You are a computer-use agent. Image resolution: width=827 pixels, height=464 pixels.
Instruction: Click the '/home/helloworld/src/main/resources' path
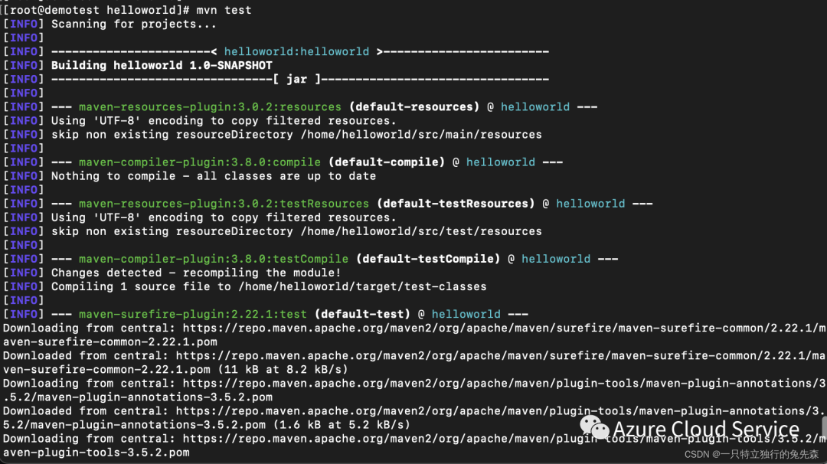pyautogui.click(x=421, y=135)
